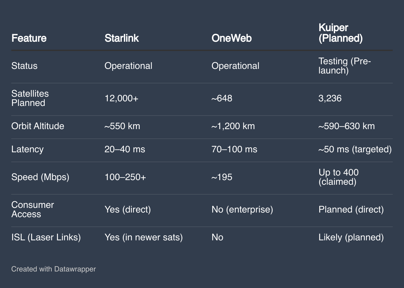404x288 pixels.
Task: Click Kuiper's Up to 400 (claimed) cell
Action: [338, 177]
